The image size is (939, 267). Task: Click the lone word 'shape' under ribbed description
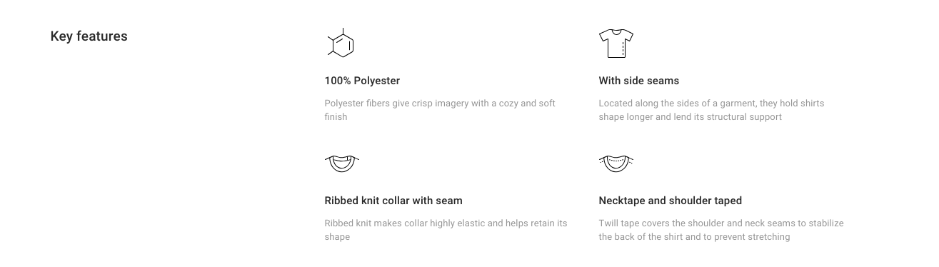click(x=337, y=237)
